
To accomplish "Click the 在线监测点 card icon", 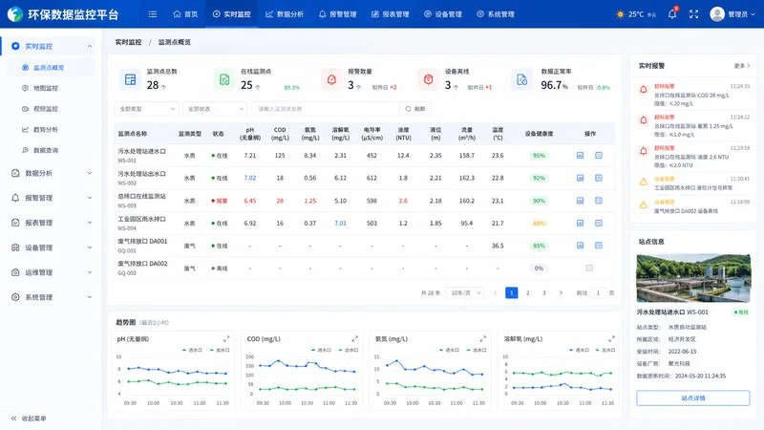I will coord(224,79).
